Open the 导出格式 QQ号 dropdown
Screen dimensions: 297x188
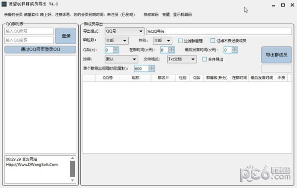[x=124, y=31]
